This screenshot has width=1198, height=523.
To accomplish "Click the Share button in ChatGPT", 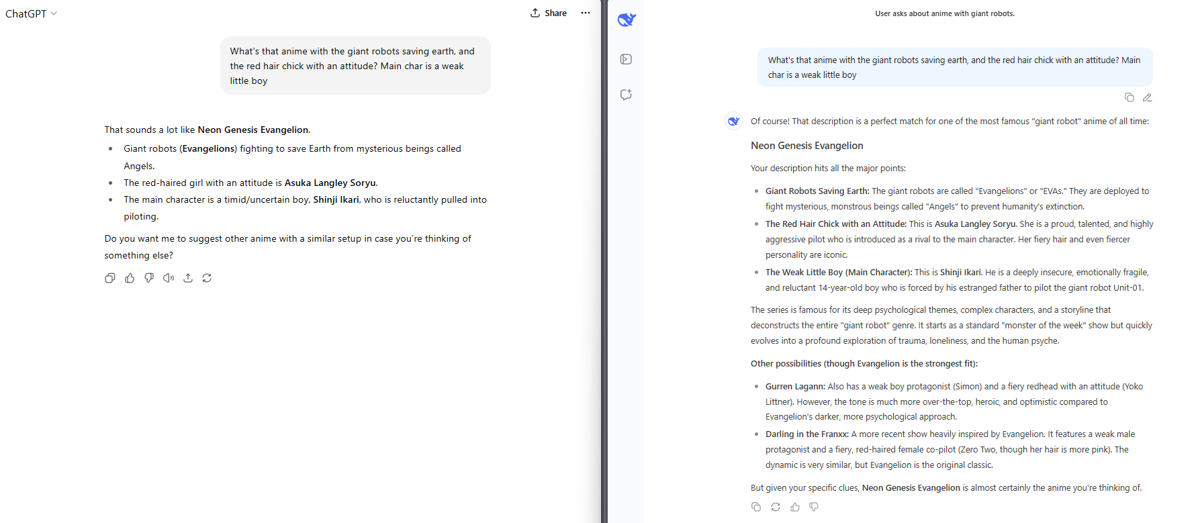I will [549, 13].
